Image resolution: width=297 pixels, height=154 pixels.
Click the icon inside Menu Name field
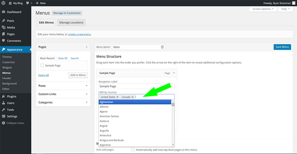click(x=162, y=47)
